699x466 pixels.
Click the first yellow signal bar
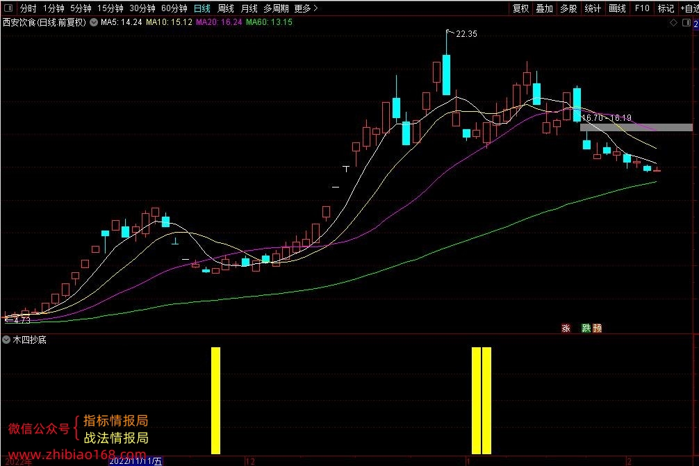point(216,401)
